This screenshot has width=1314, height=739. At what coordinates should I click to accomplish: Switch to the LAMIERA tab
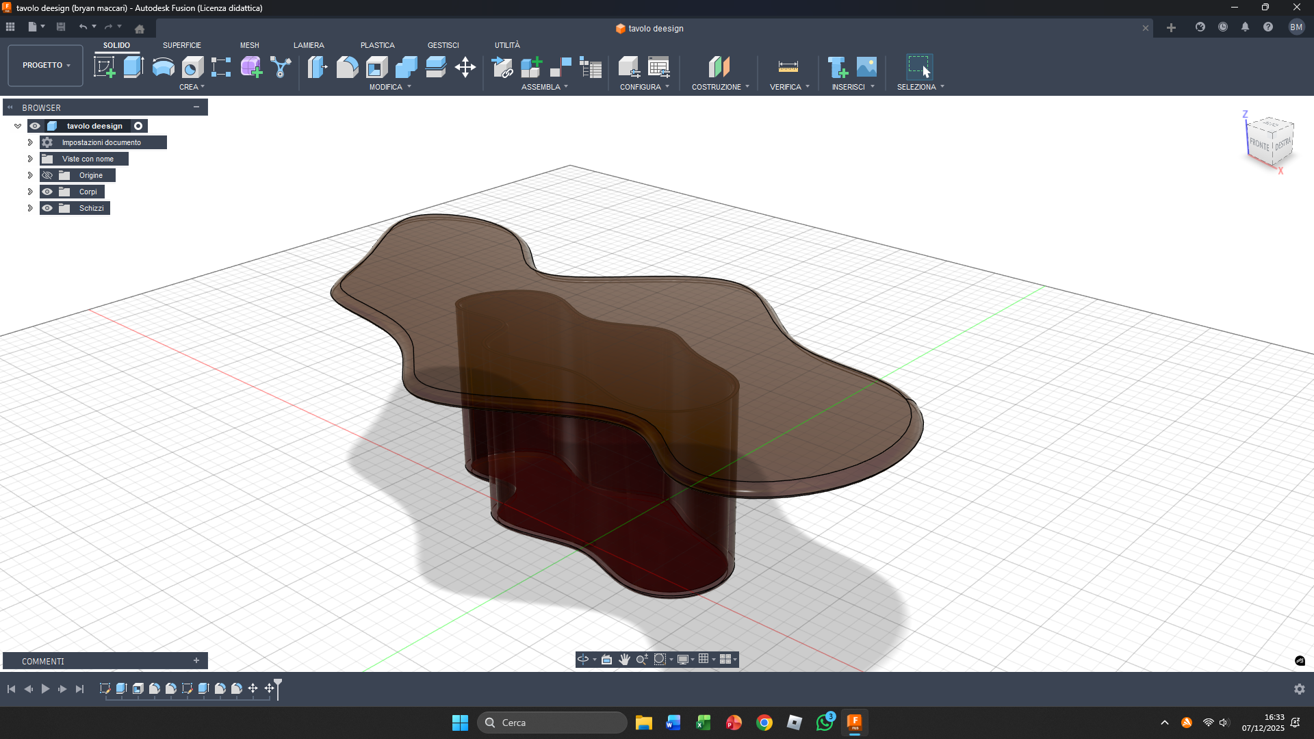[309, 45]
